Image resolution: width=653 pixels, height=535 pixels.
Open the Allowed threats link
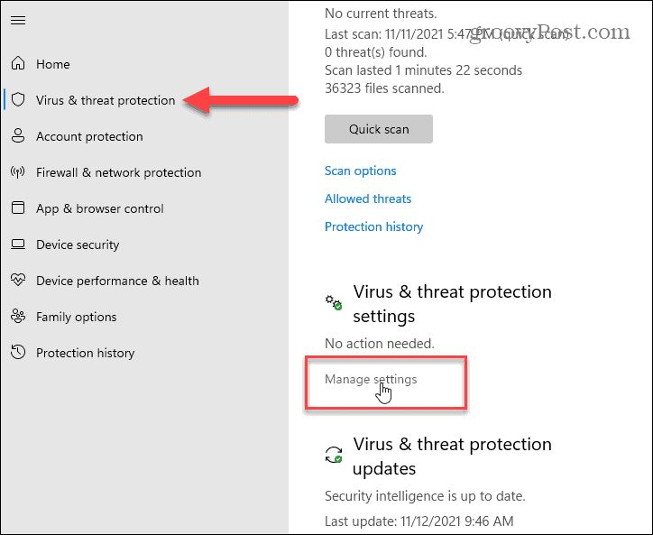pyautogui.click(x=368, y=198)
